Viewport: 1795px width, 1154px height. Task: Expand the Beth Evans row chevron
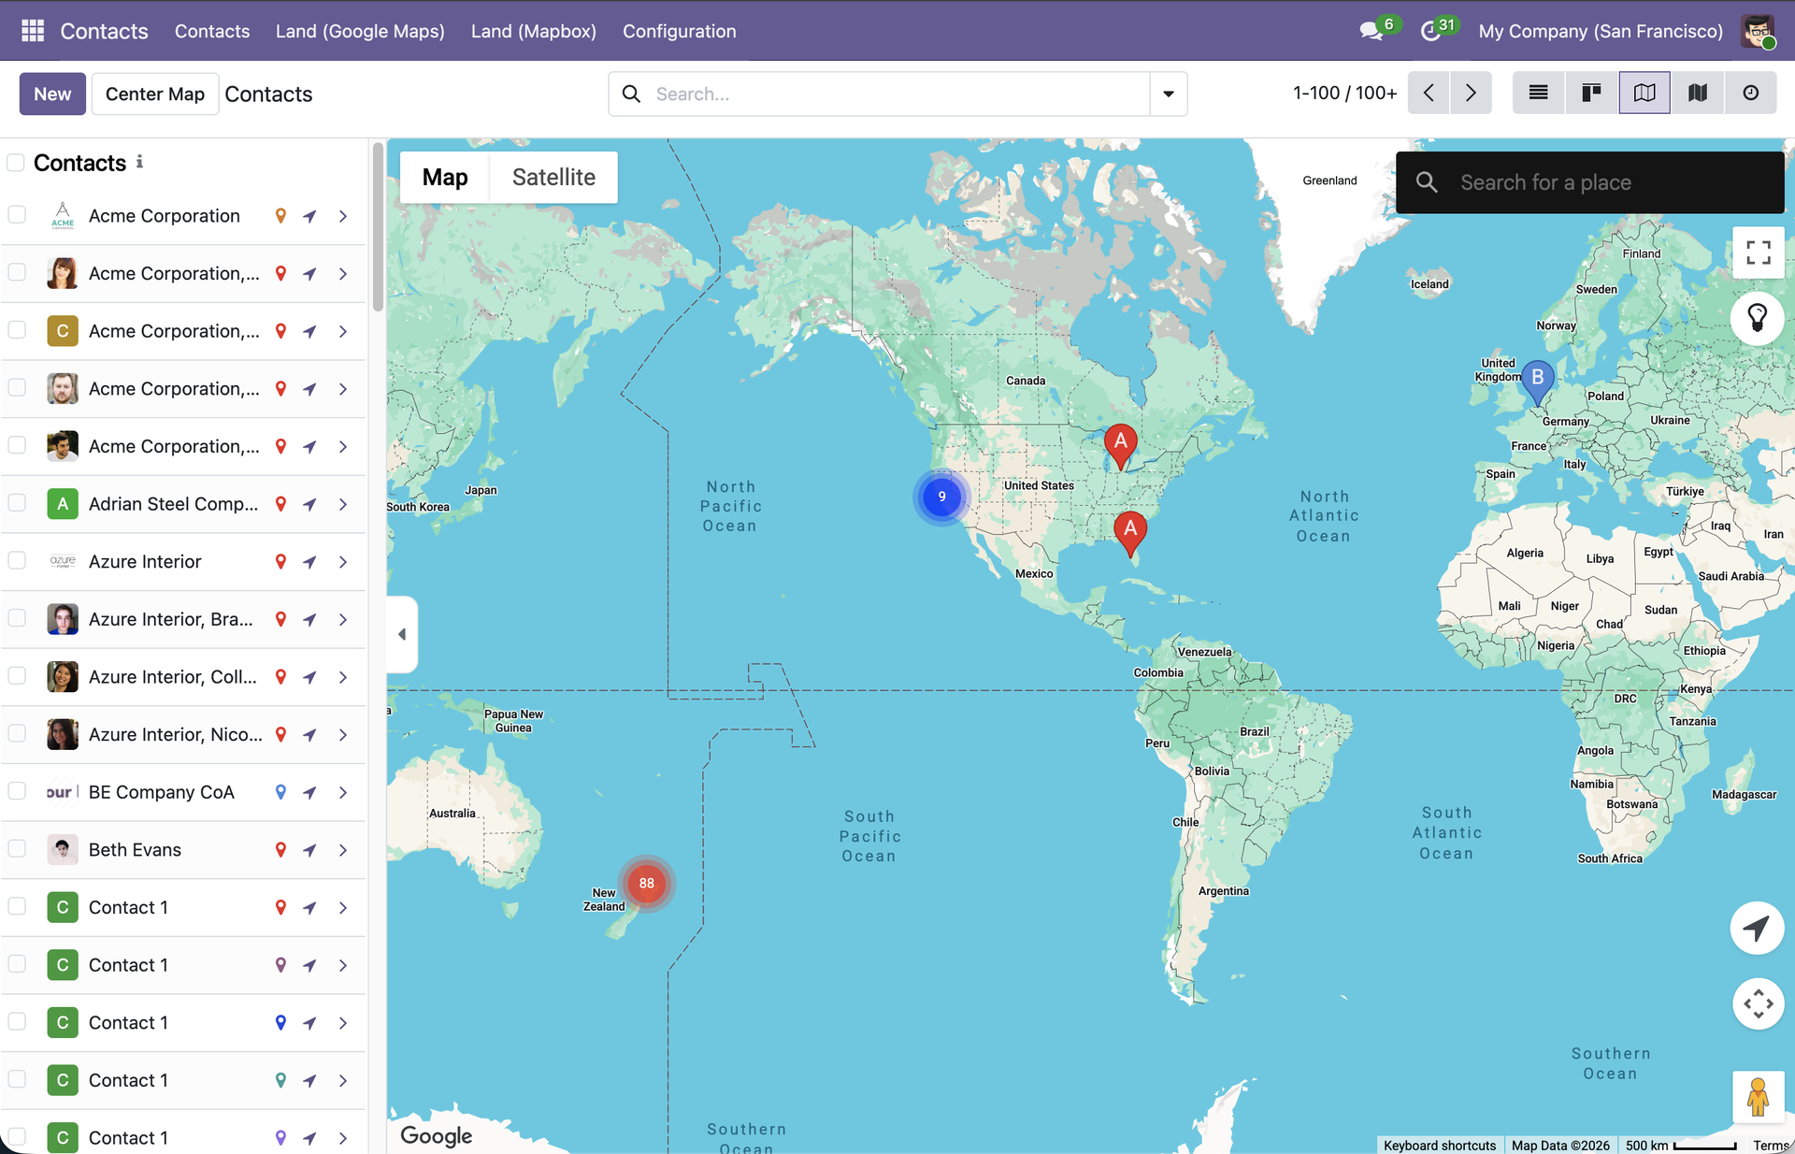[x=343, y=850]
